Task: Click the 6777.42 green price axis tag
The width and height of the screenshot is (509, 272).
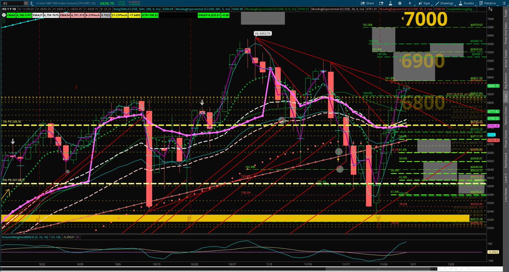Action: pyautogui.click(x=492, y=111)
